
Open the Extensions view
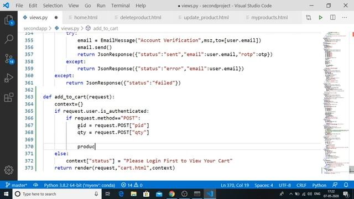[x=9, y=97]
